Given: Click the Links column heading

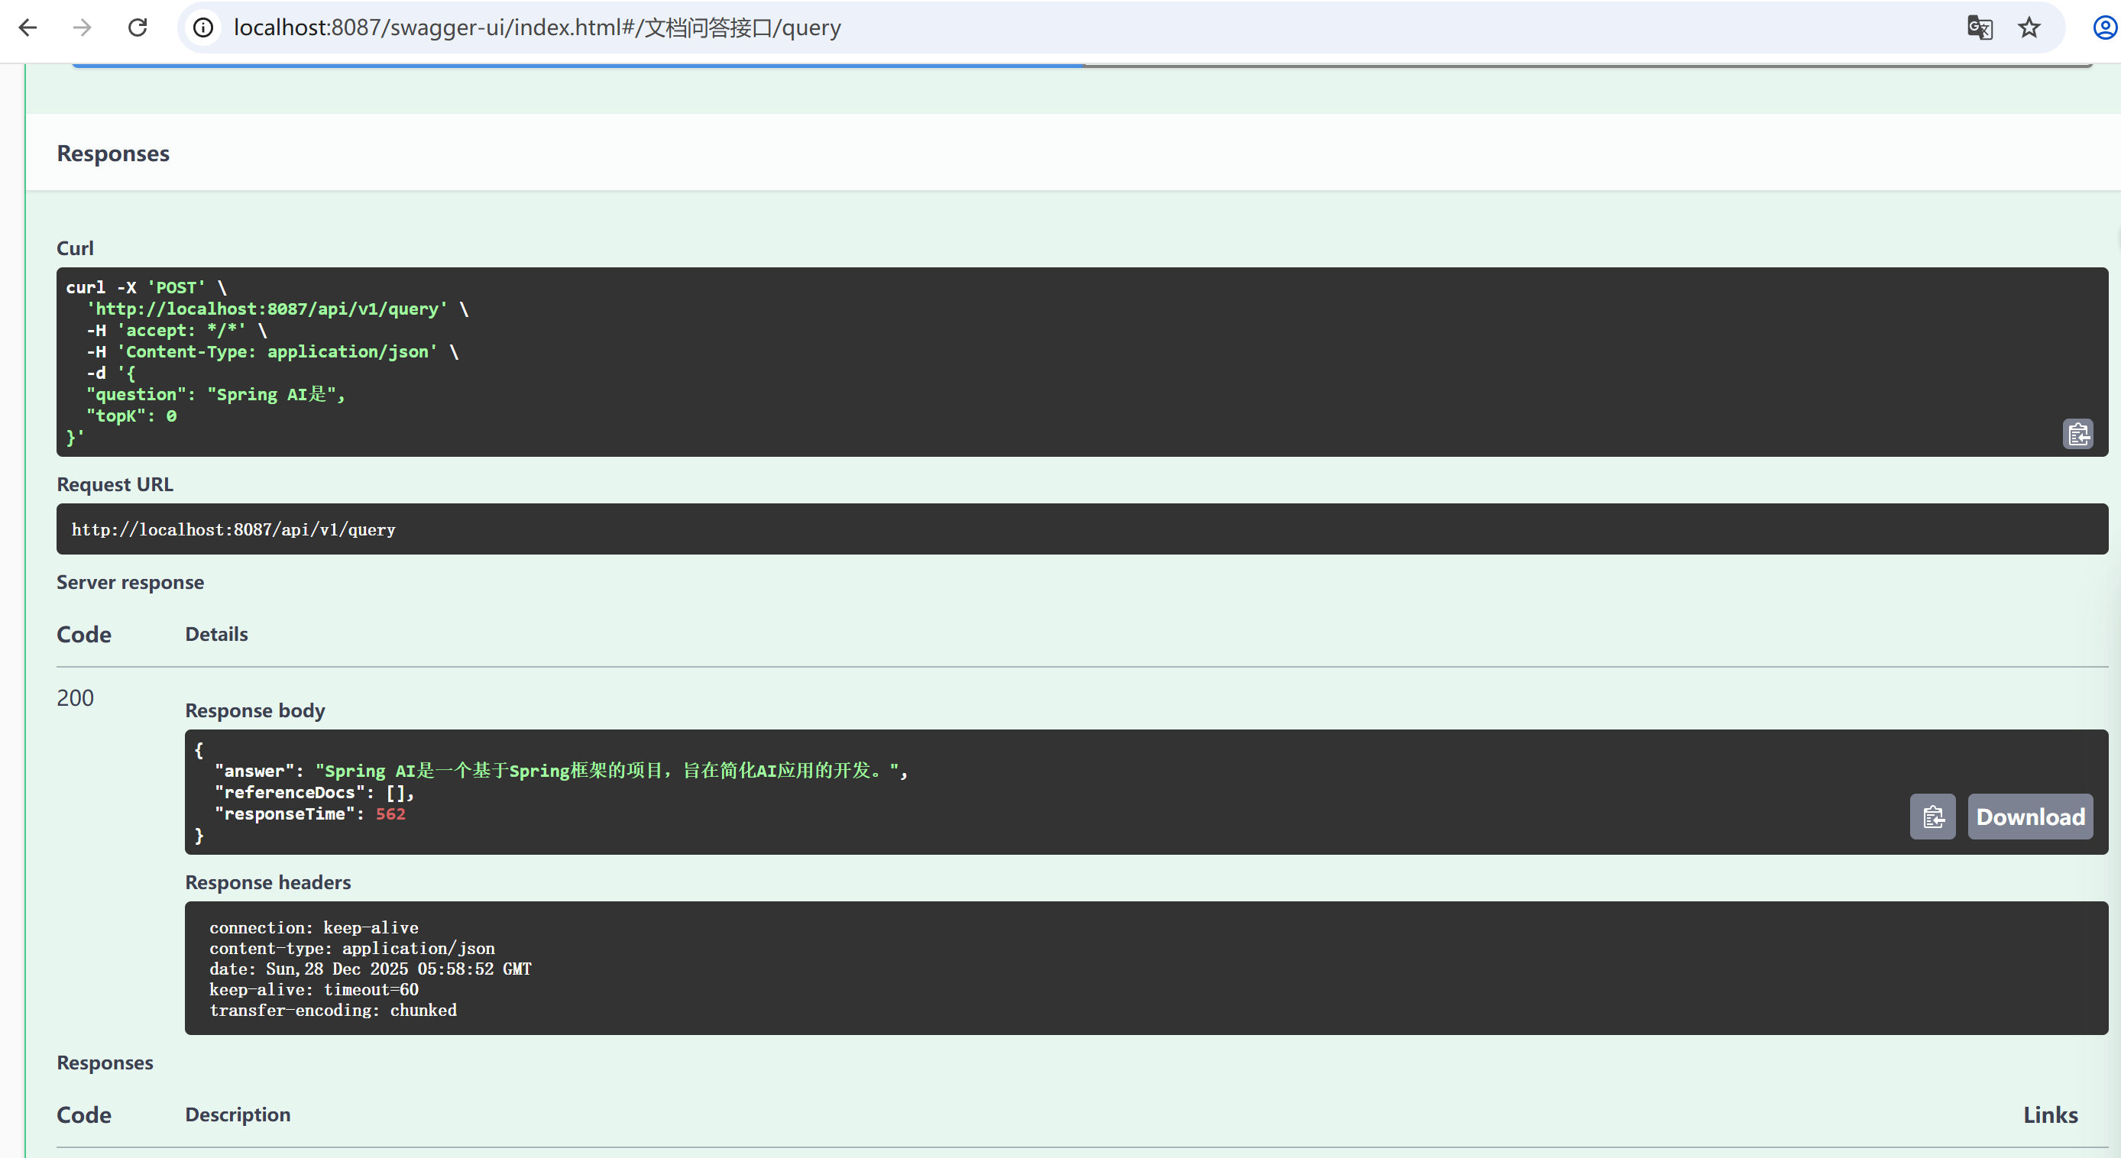Looking at the screenshot, I should [2050, 1114].
